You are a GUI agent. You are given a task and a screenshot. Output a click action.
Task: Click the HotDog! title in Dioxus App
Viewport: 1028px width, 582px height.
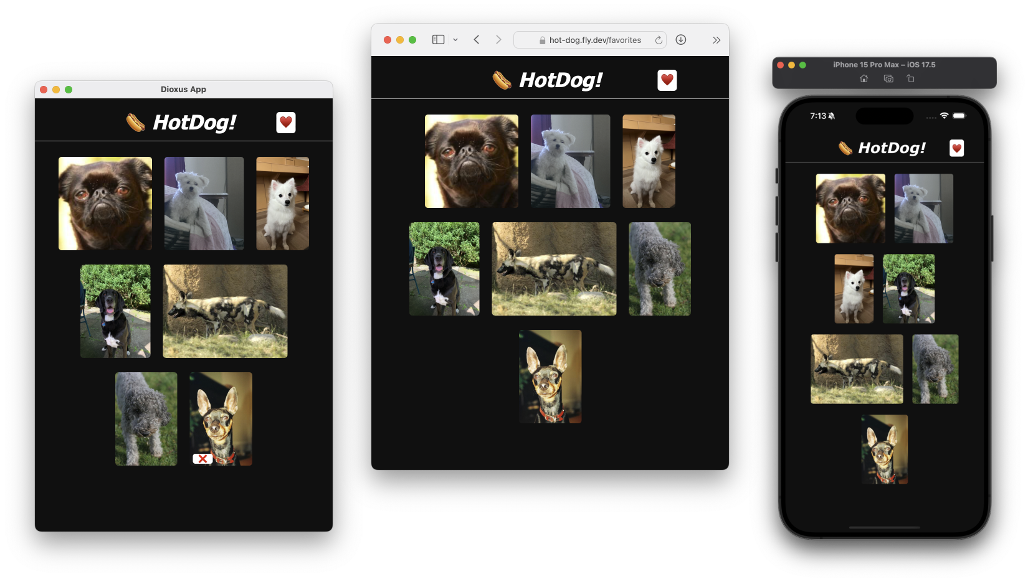point(194,123)
